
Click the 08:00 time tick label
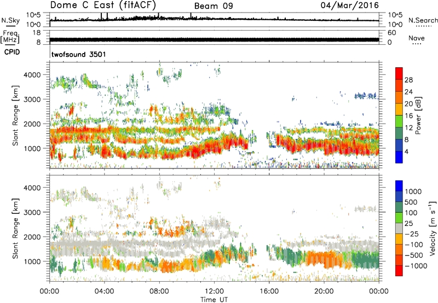click(x=159, y=292)
